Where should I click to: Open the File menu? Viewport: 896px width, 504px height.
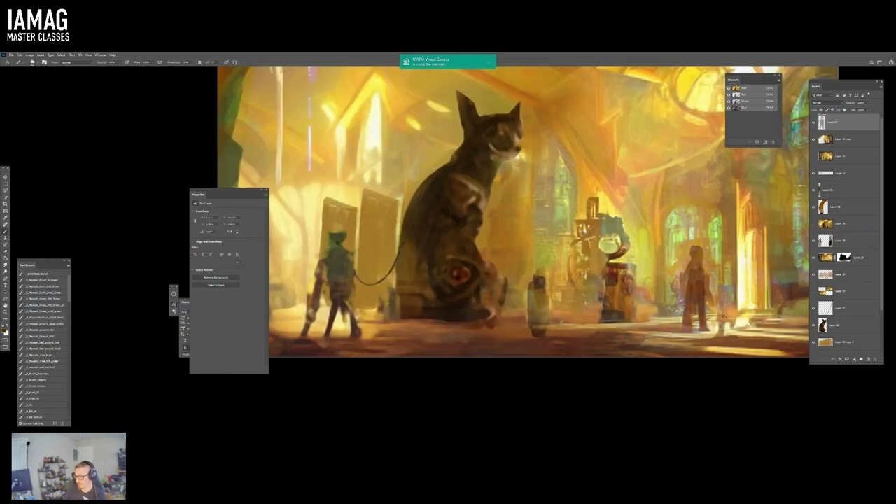[11, 55]
